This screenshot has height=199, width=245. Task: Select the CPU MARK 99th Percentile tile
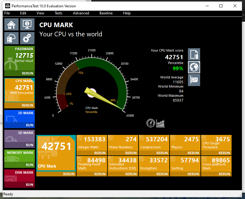coord(20,90)
